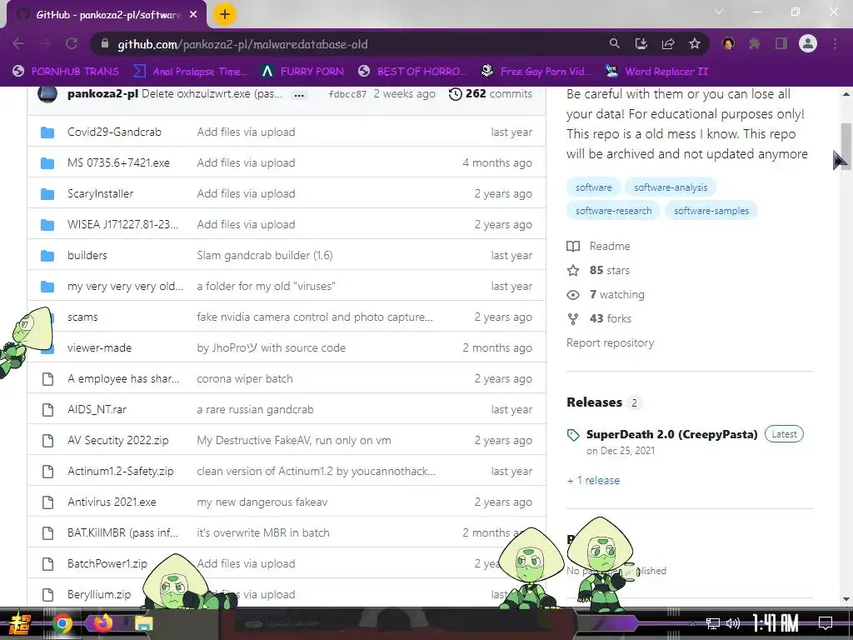Click the install/download page icon in address bar
The image size is (853, 640).
pyautogui.click(x=641, y=43)
